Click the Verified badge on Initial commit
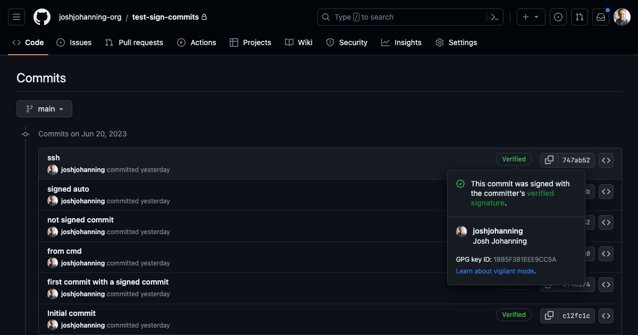Screen dimensions: 638x335 click(x=514, y=315)
